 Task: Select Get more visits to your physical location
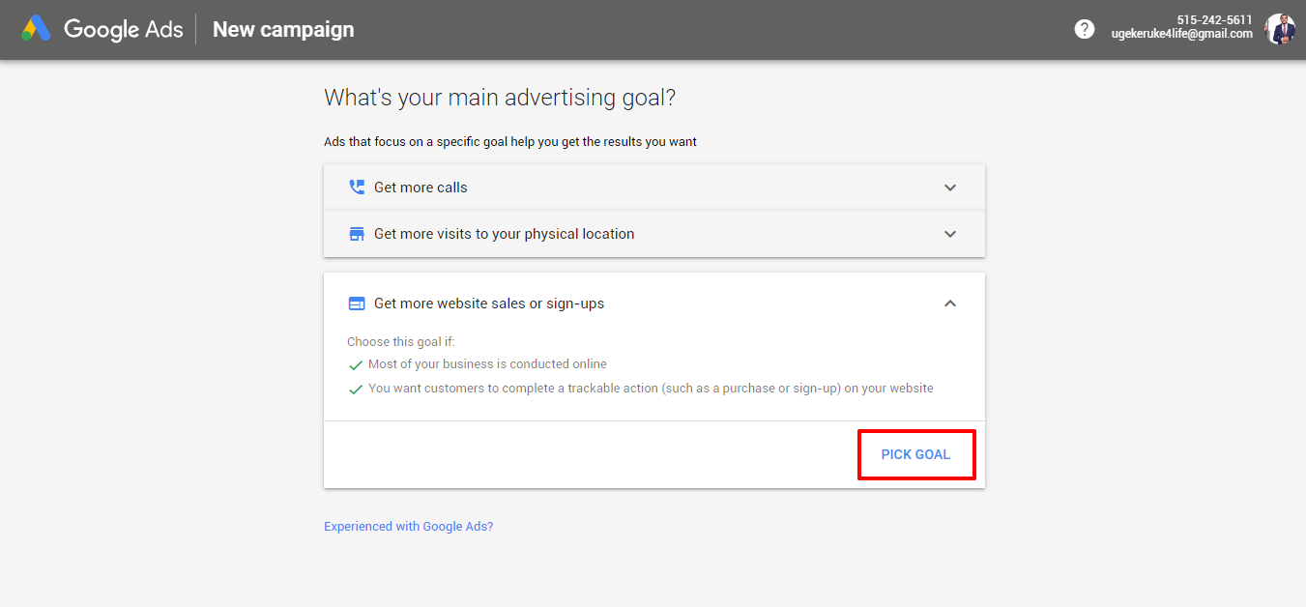point(654,234)
